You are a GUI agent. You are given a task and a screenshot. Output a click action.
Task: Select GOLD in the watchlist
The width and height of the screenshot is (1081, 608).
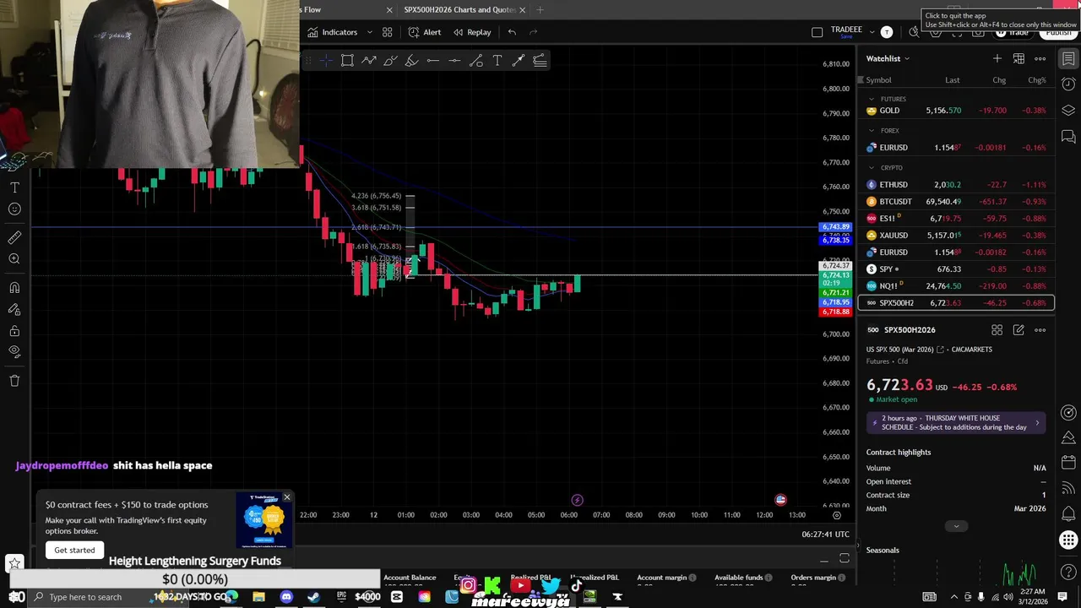[956, 111]
